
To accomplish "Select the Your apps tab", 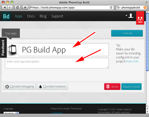I will (11, 33).
